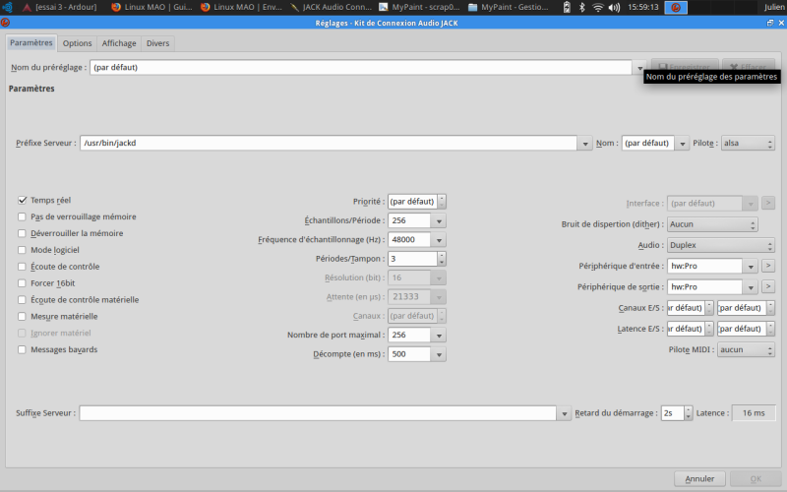Switch to the Divers tab
Image resolution: width=787 pixels, height=492 pixels.
pos(157,43)
